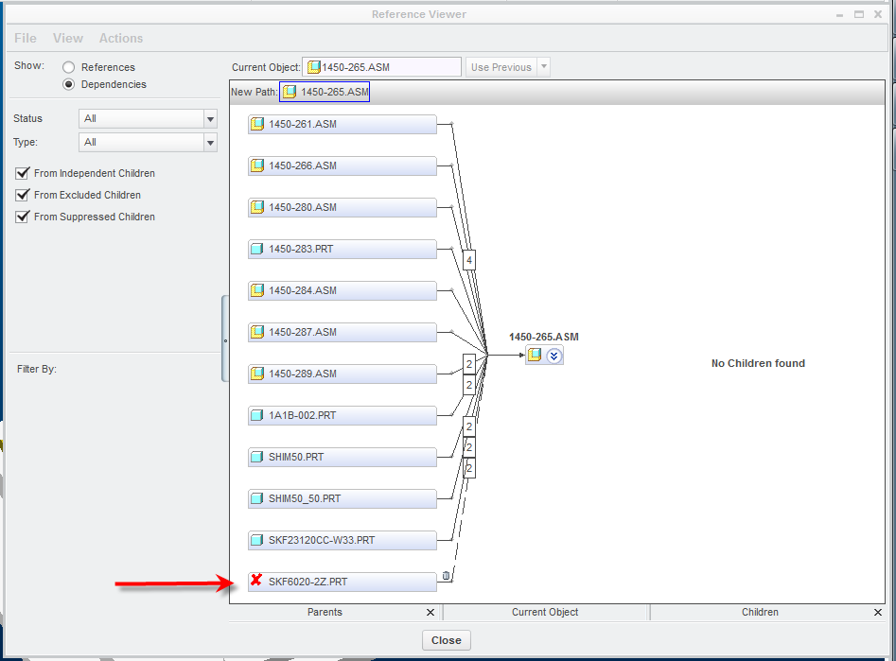Image resolution: width=896 pixels, height=661 pixels.
Task: Open the File menu
Action: point(26,38)
